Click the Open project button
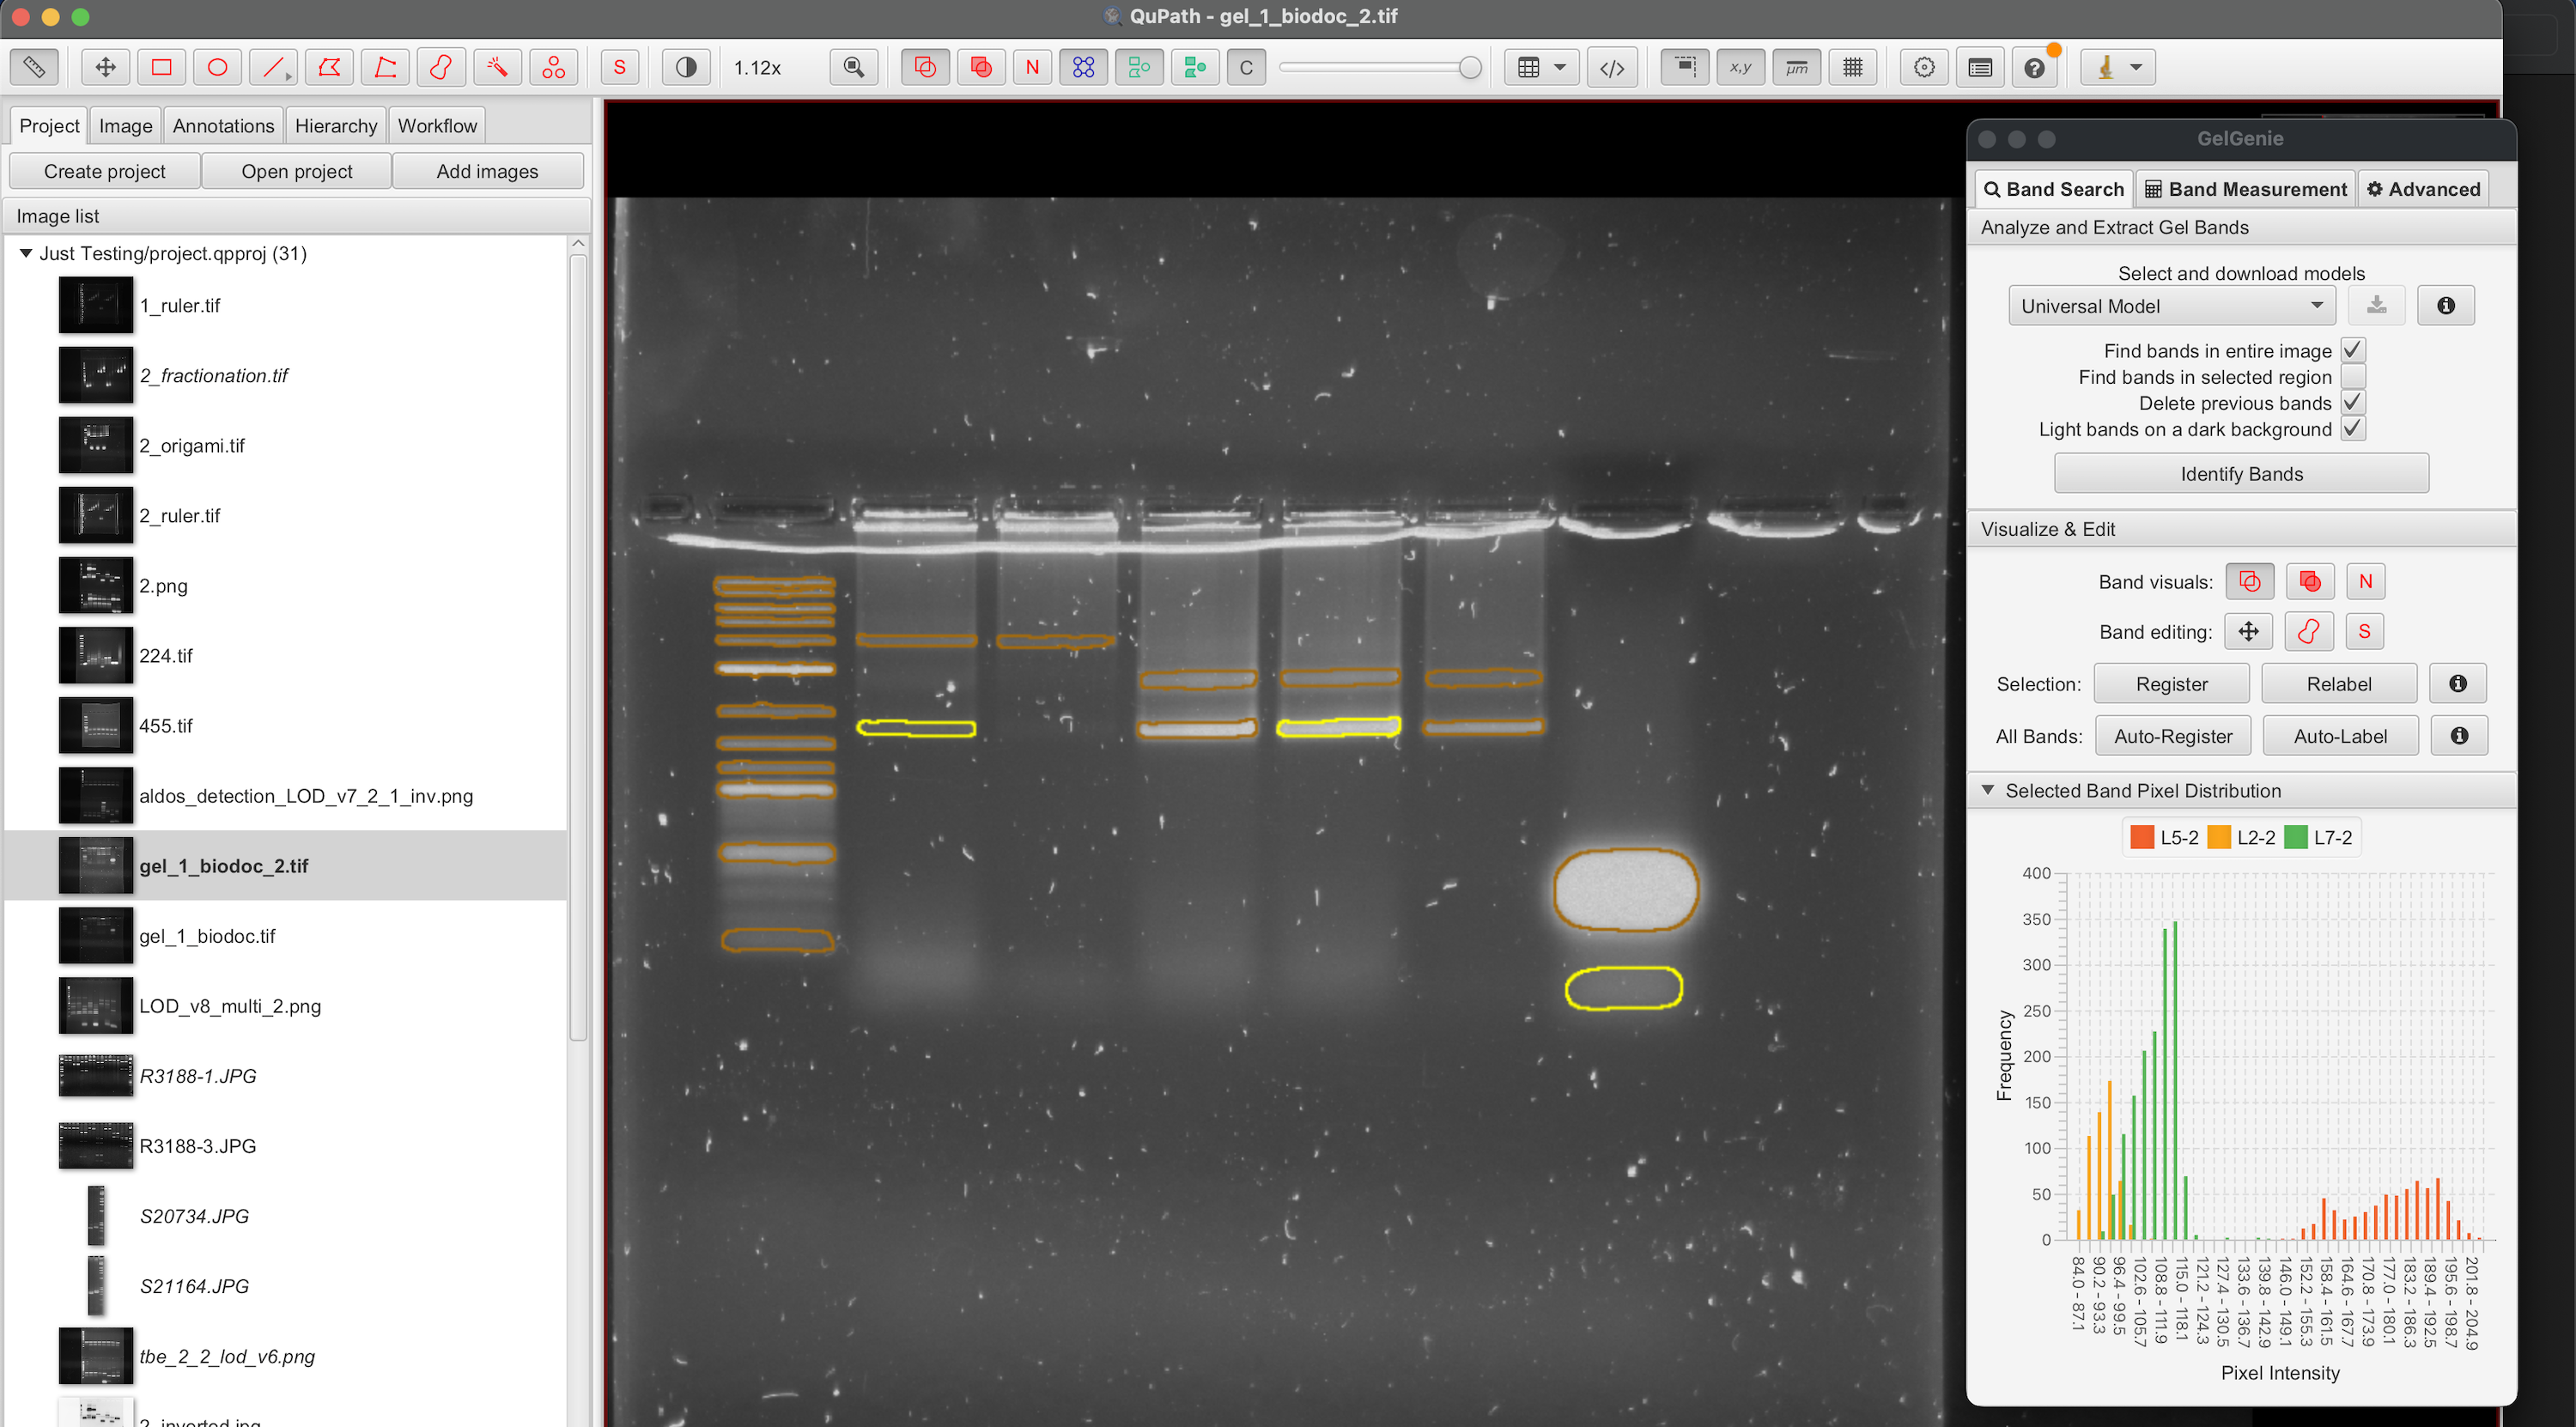Image resolution: width=2576 pixels, height=1427 pixels. pos(297,171)
